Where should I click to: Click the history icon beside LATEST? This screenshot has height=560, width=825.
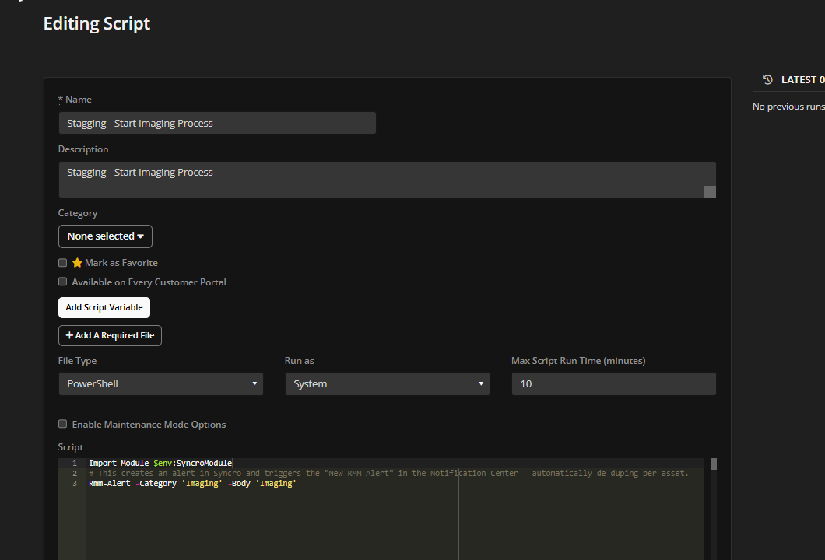pos(767,80)
